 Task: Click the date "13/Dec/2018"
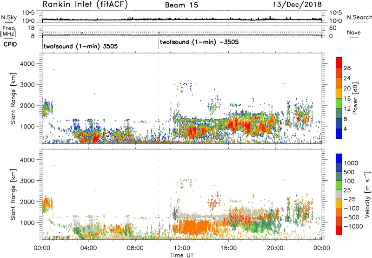pos(297,5)
